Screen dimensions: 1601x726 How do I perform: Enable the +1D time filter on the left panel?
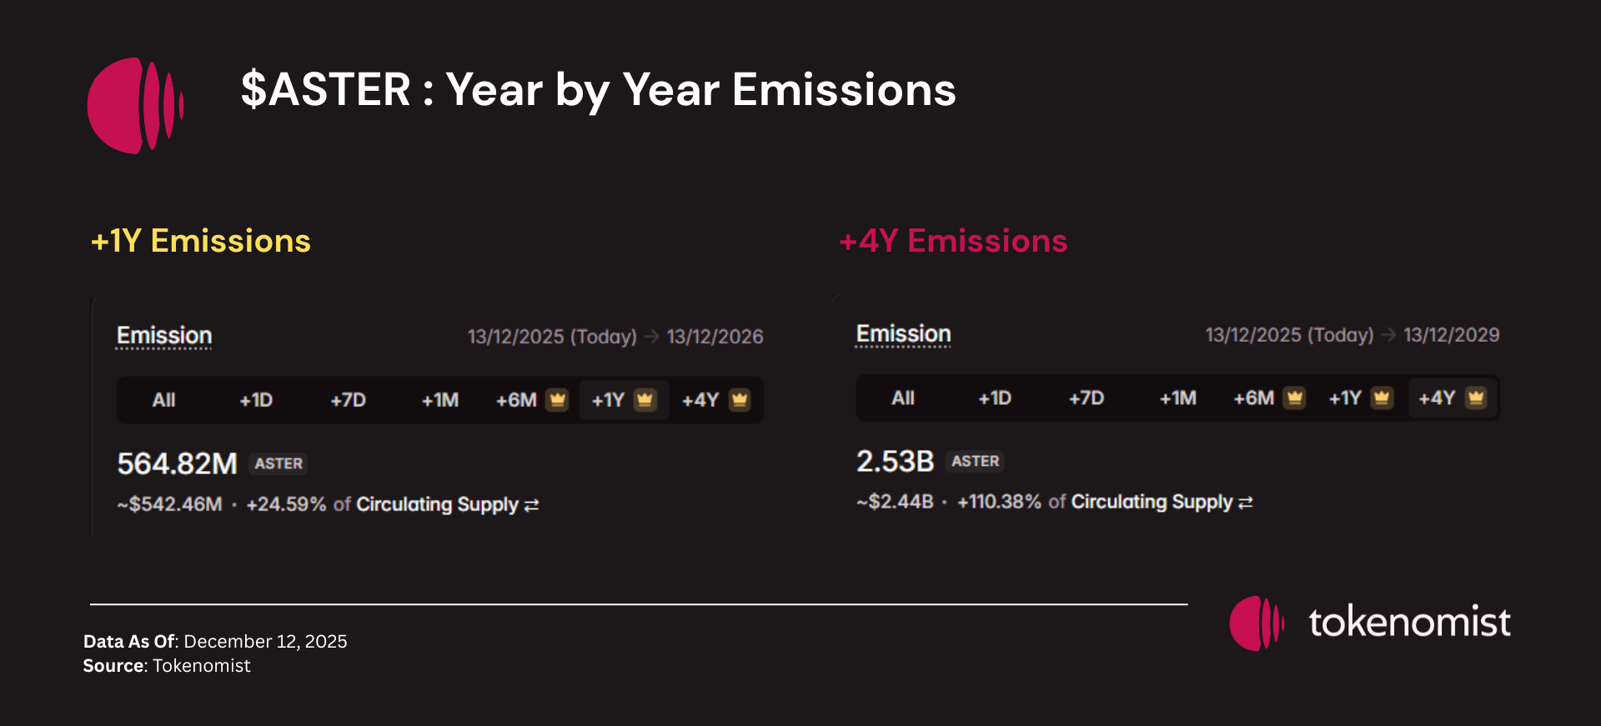[x=255, y=400]
